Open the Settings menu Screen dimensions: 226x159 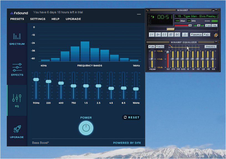tap(38, 19)
